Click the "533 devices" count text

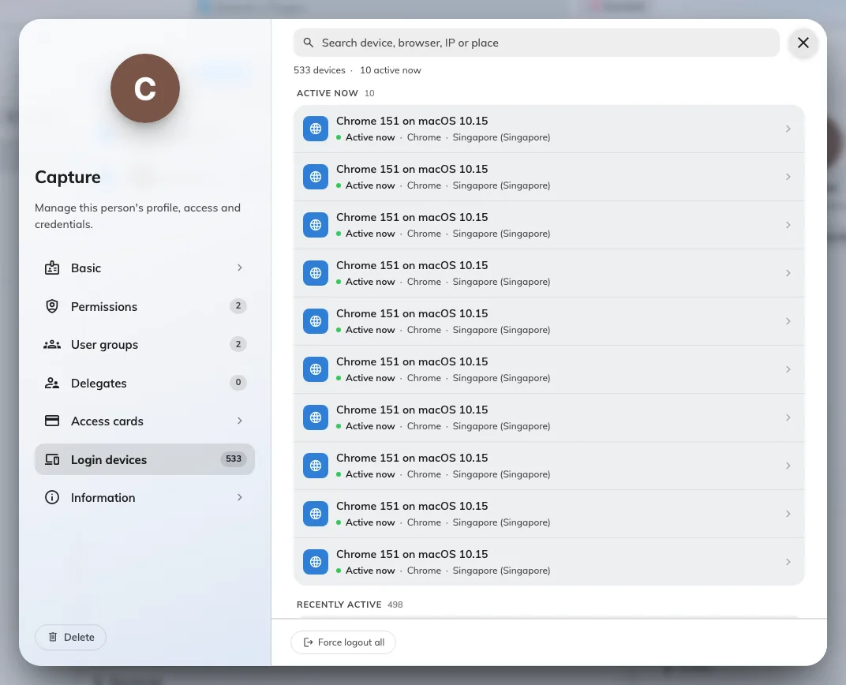tap(320, 70)
